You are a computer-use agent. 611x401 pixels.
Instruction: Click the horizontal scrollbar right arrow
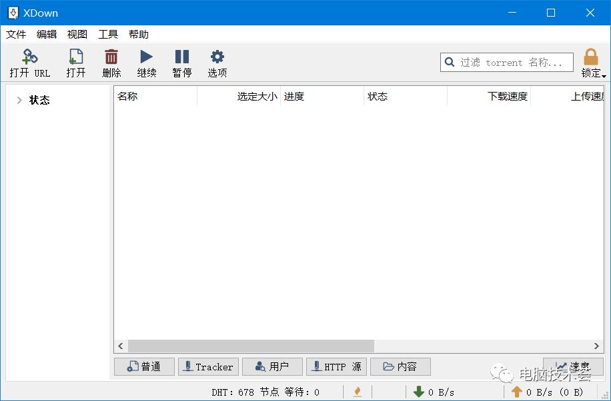596,346
